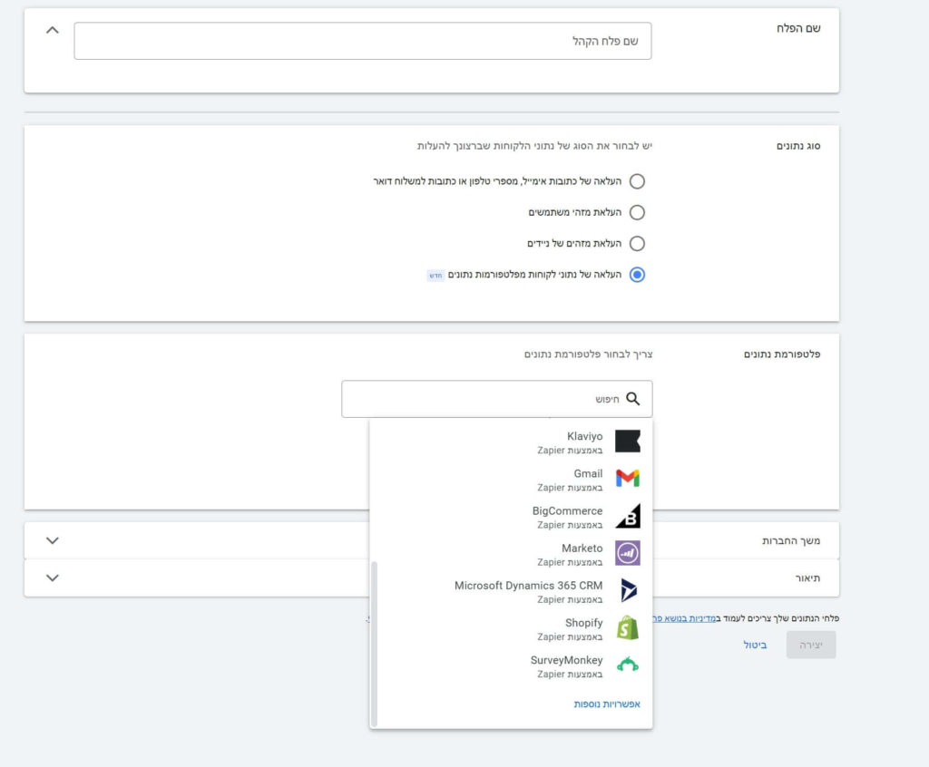Select the Gmail logo icon
929x767 pixels.
[x=628, y=478]
